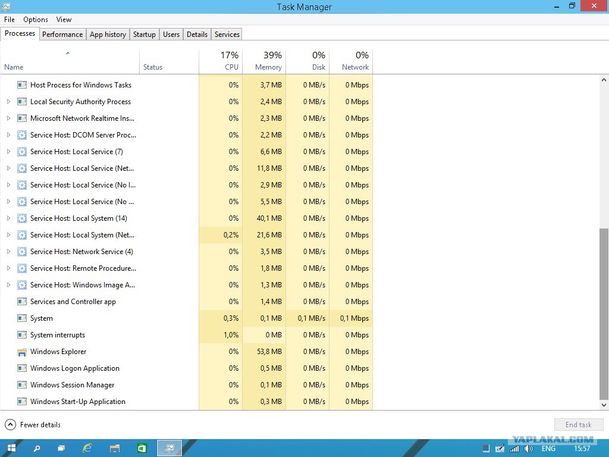Viewport: 609px width, 457px height.
Task: Click the Service Host: Network Service (4) gear icon
Action: click(22, 252)
